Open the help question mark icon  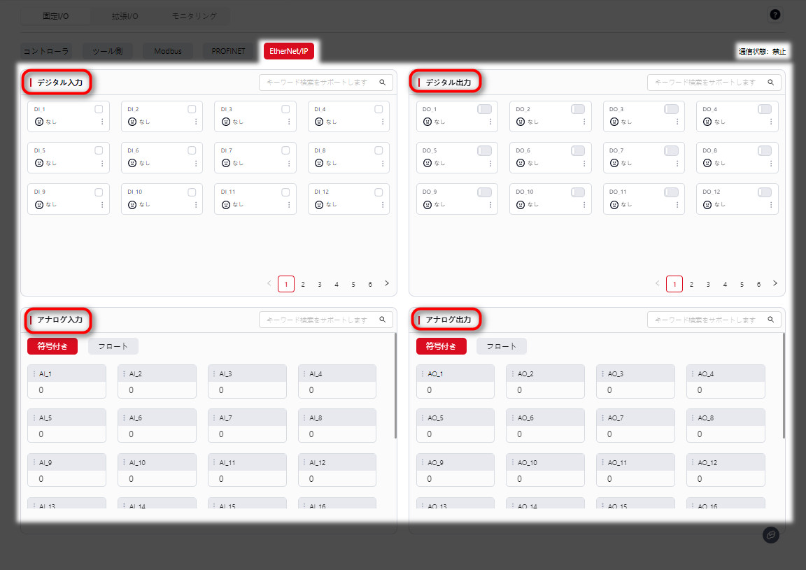tap(775, 15)
